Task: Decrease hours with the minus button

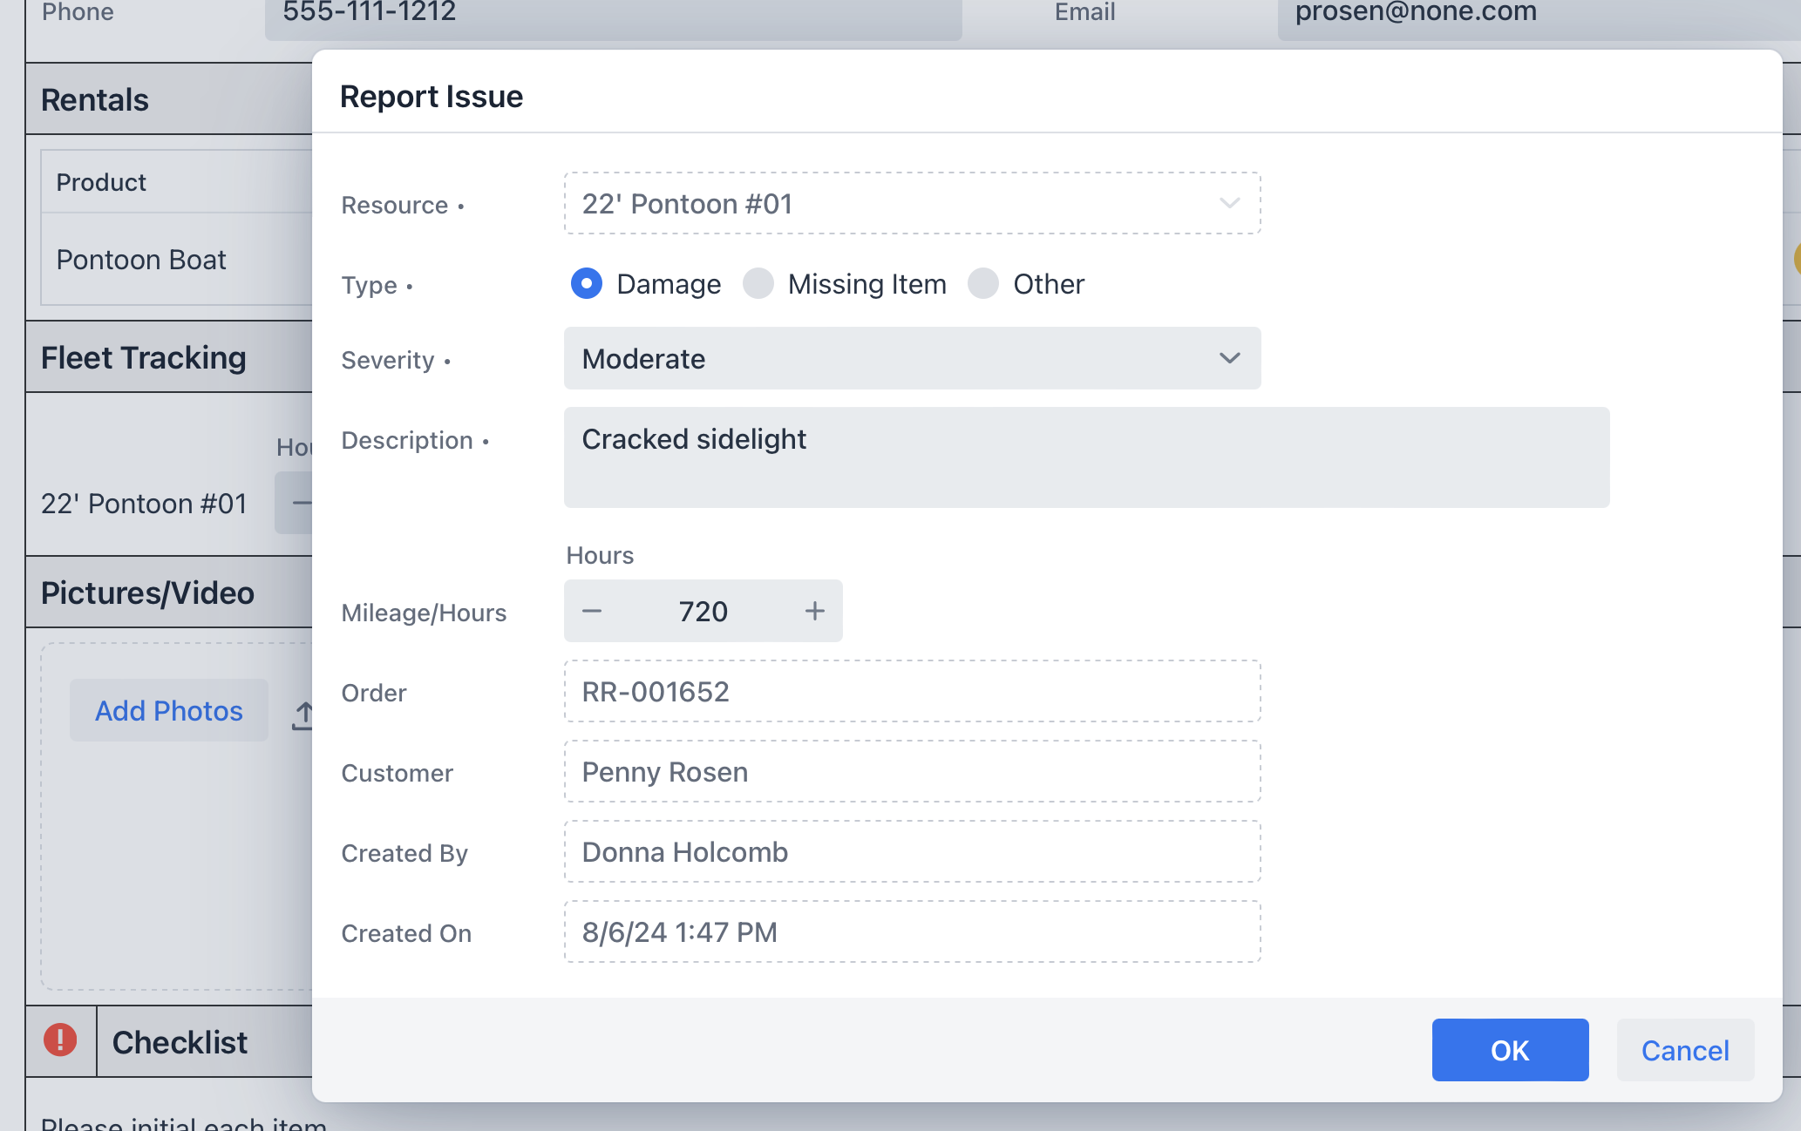Action: 592,611
